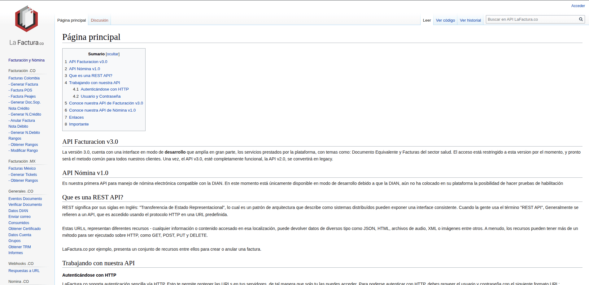Image resolution: width=589 pixels, height=285 pixels.
Task: Open Facturación y Nómina sidebar link
Action: 26,60
